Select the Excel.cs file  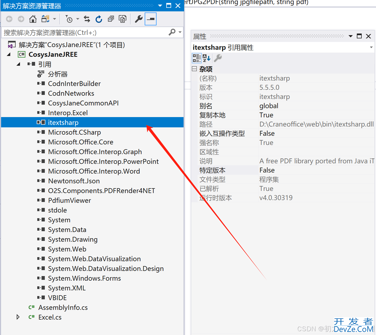pos(50,317)
